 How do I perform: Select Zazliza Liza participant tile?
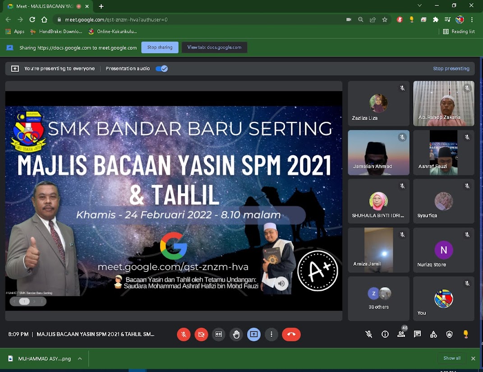378,103
